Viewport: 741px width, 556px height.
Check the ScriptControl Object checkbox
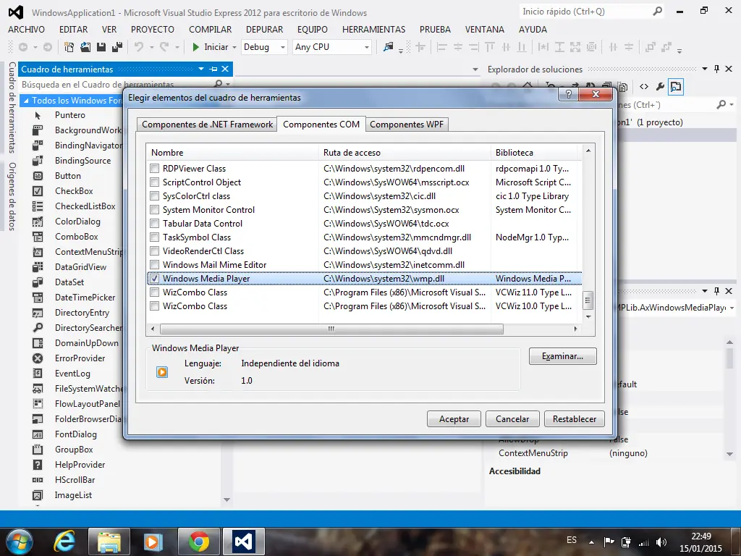[x=155, y=182]
